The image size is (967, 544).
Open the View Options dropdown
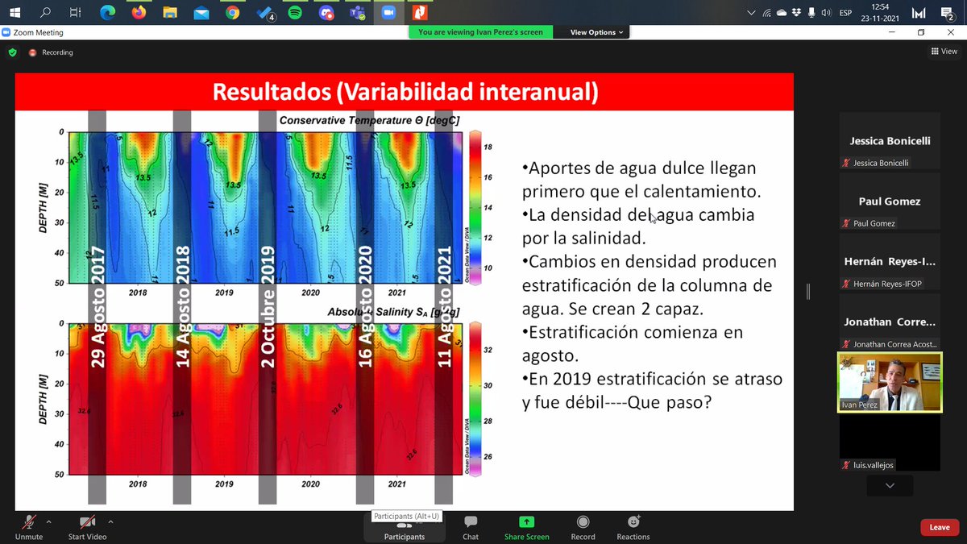(597, 32)
